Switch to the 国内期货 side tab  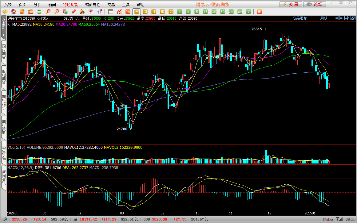click(x=4, y=52)
